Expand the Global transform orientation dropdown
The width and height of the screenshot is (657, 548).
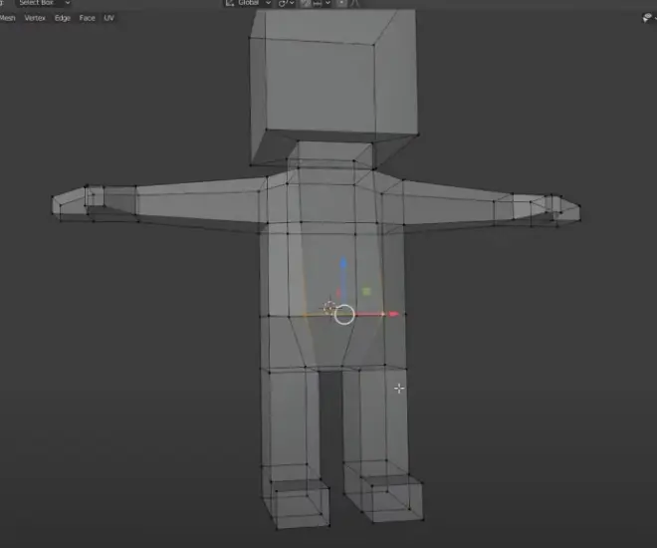248,3
